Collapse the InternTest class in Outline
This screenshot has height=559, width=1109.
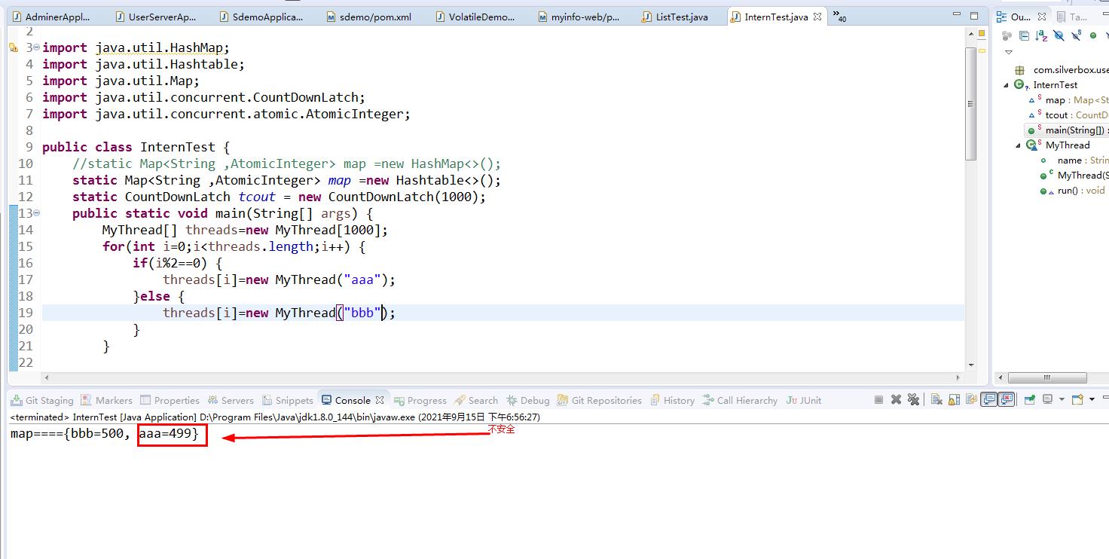pos(1006,85)
